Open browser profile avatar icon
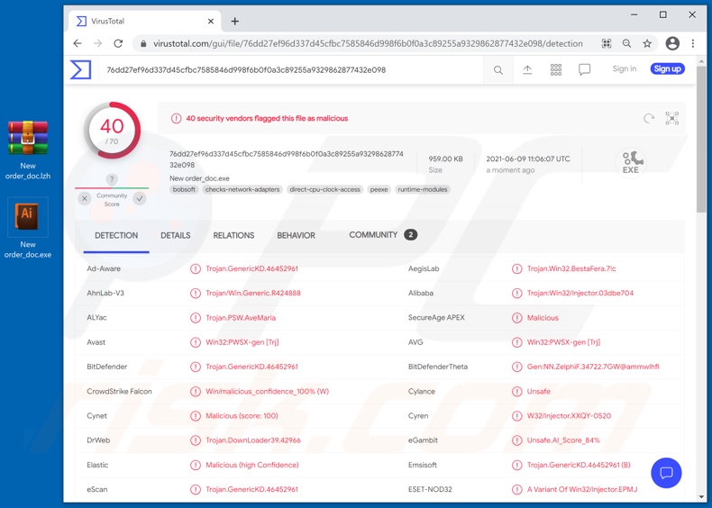 (x=672, y=43)
